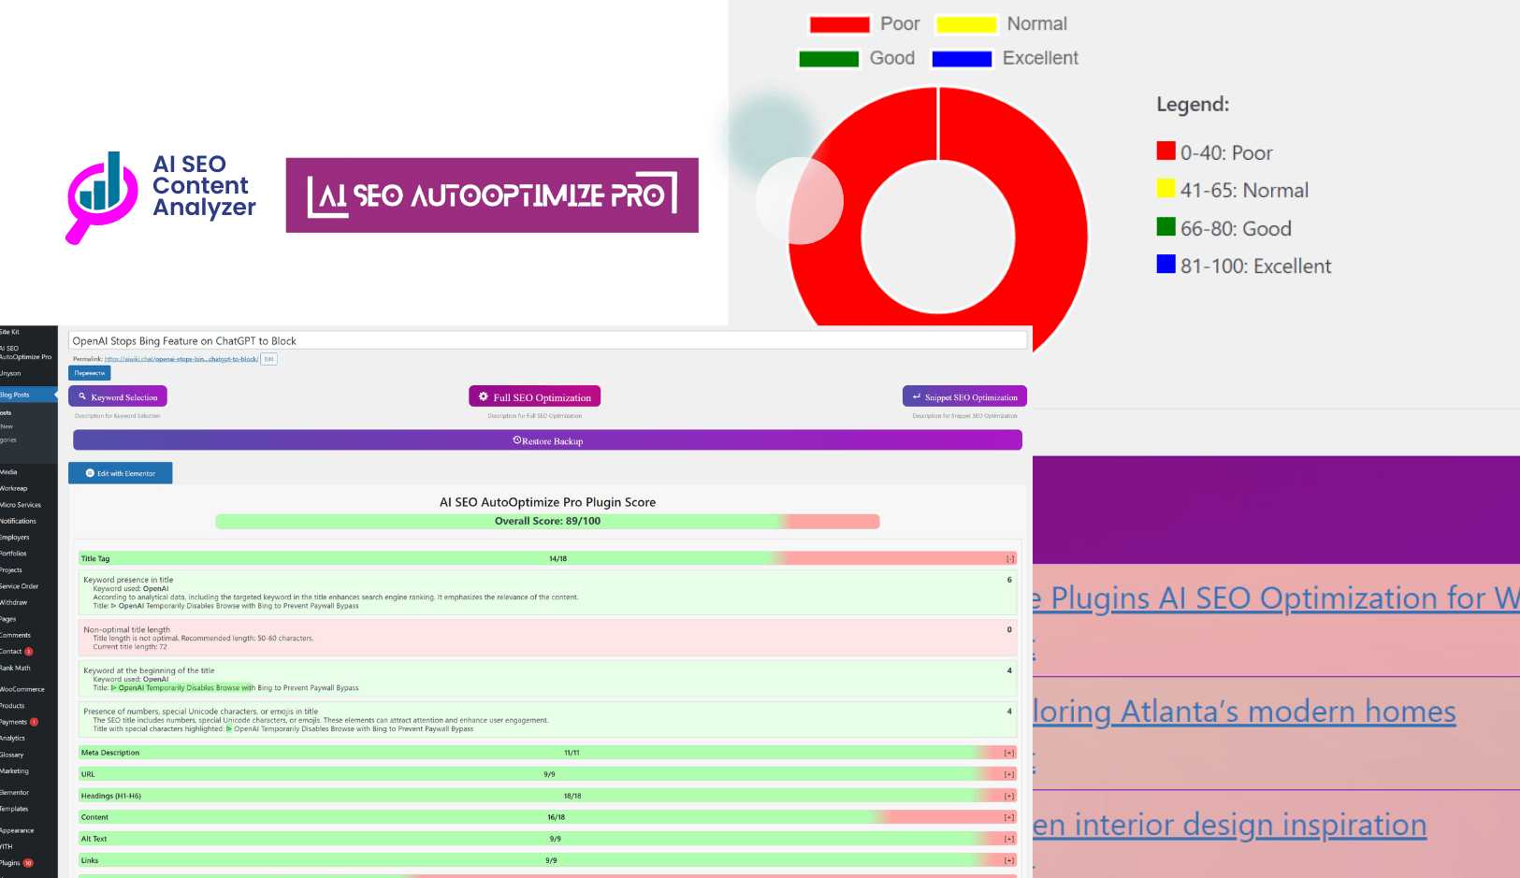Toggle the Poor legend in the chart

click(x=864, y=24)
